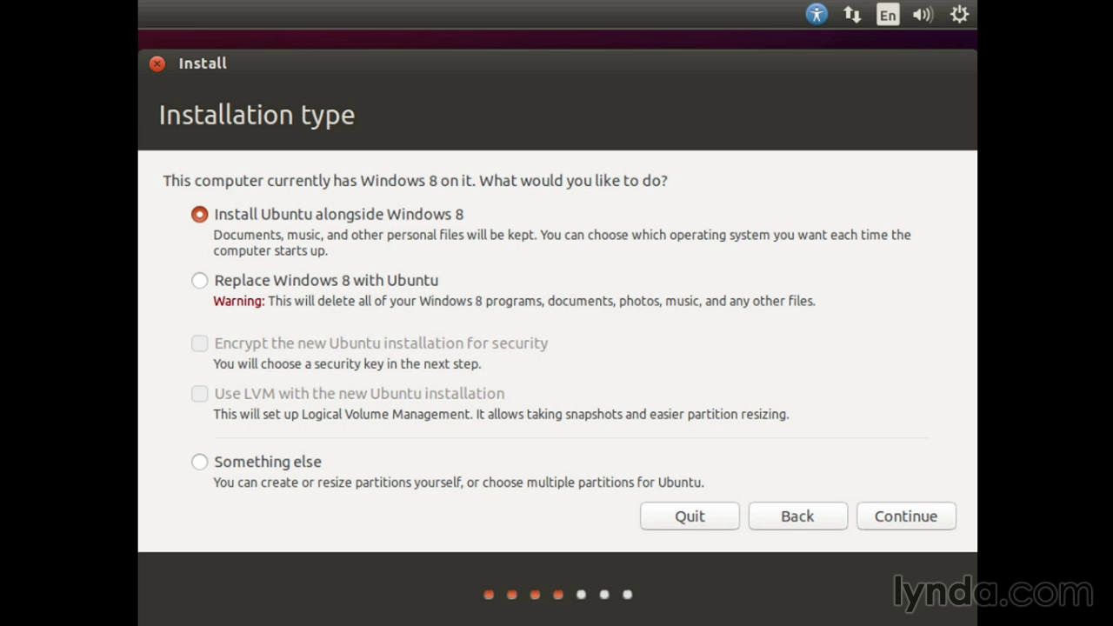Select Replace Windows 8 with Ubuntu

(x=200, y=280)
